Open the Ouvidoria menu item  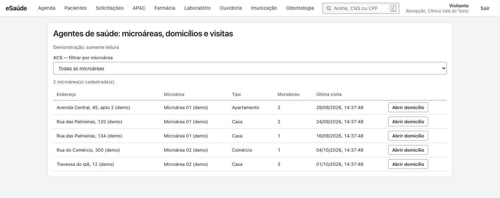pos(231,8)
